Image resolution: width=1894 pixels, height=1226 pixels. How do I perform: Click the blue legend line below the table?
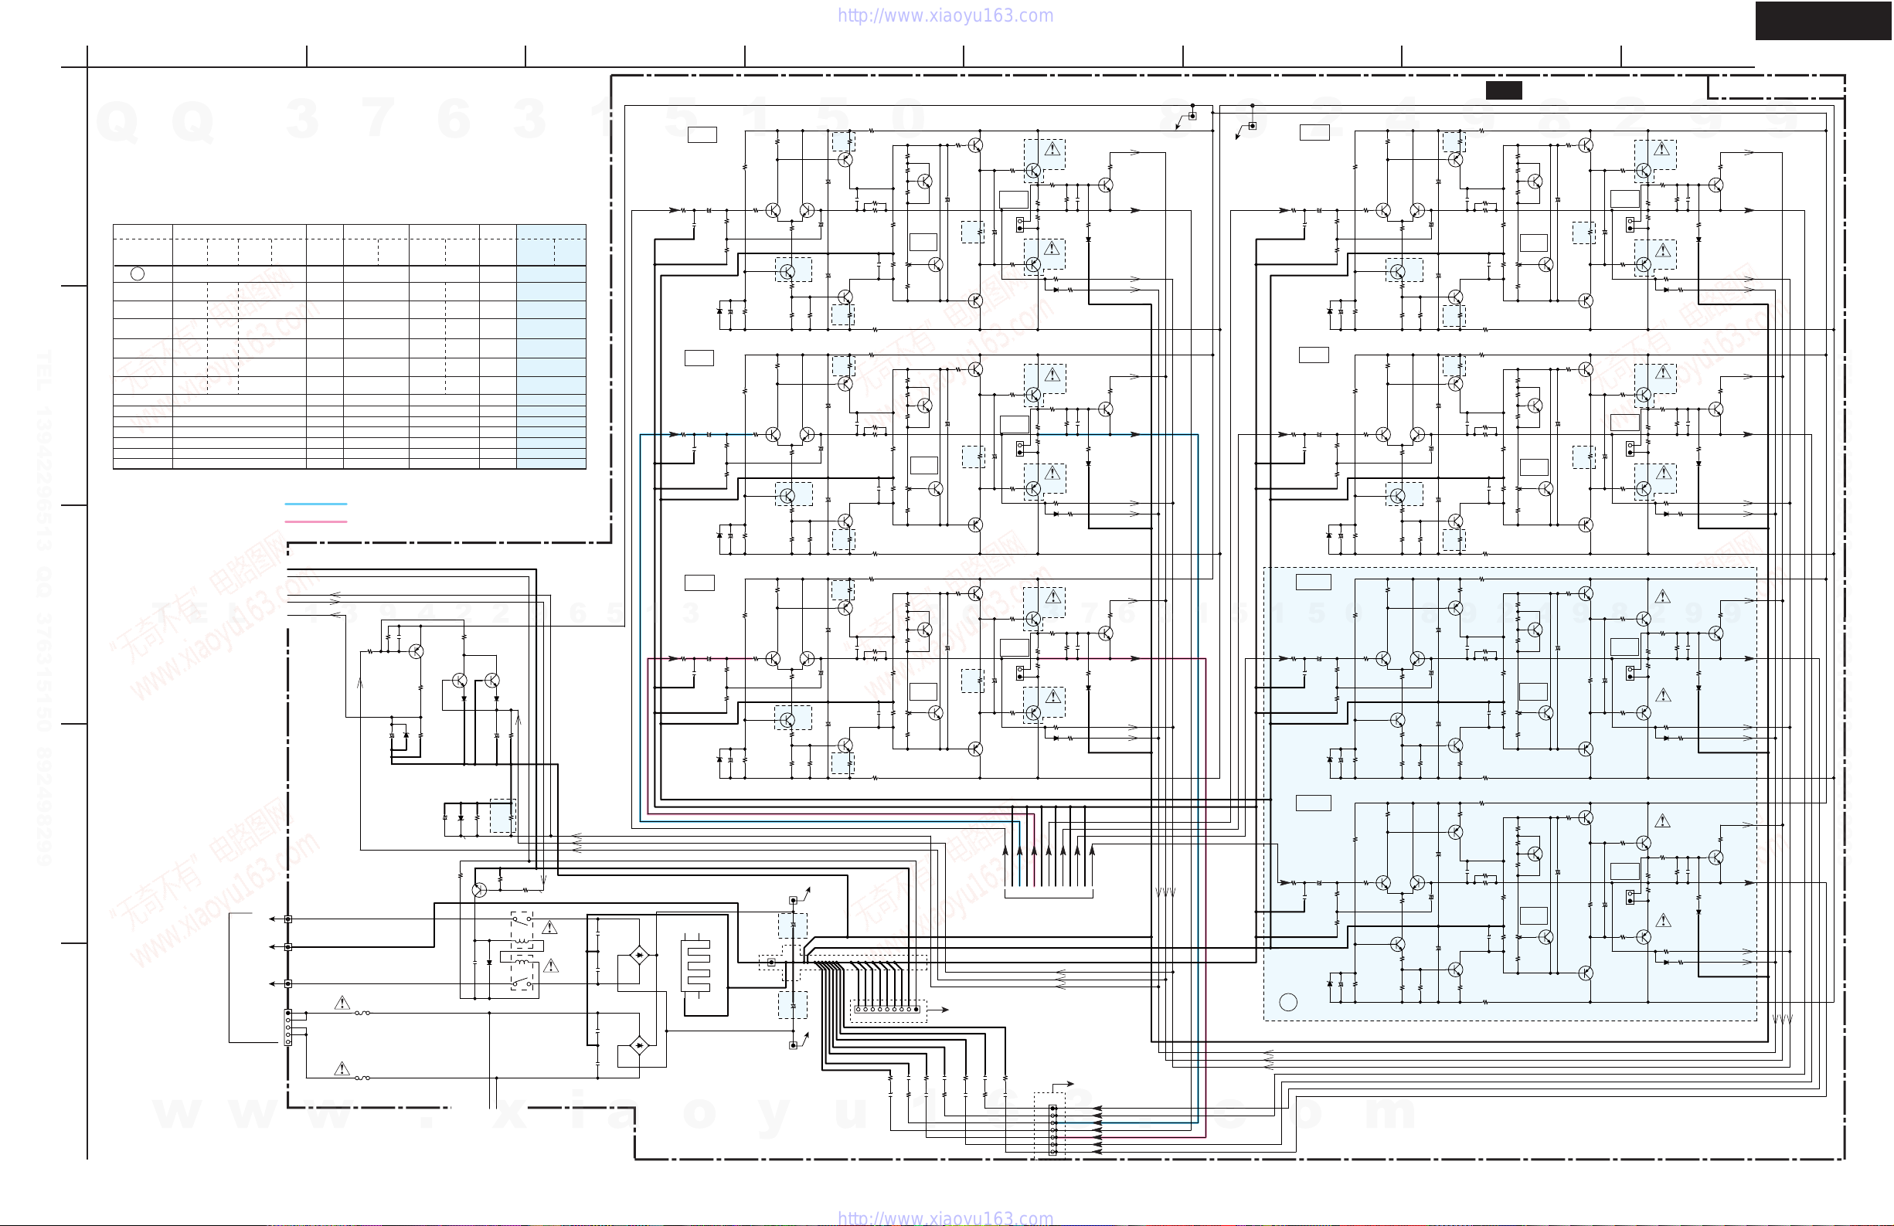click(x=316, y=504)
